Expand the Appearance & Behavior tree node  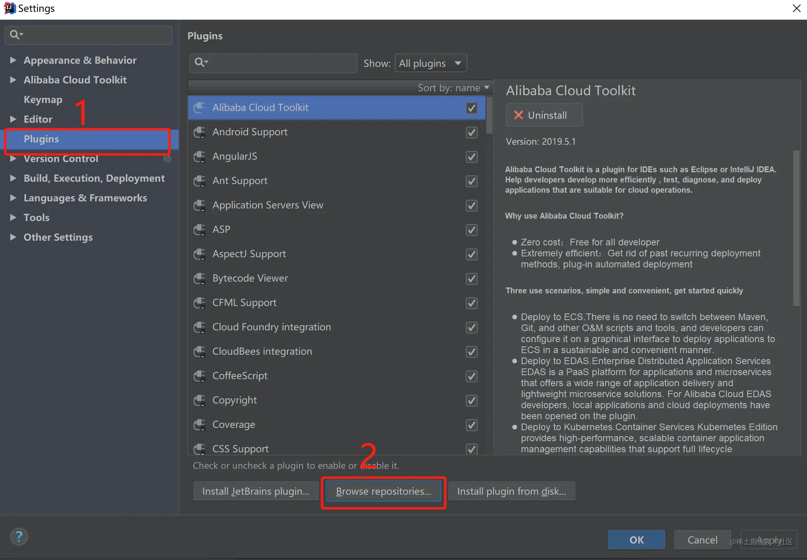[x=13, y=60]
